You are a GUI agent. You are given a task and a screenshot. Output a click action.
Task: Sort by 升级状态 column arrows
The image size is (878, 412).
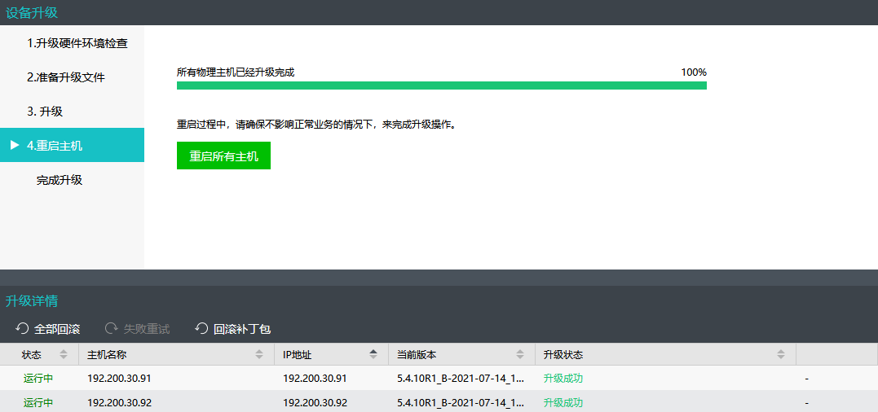coord(780,355)
